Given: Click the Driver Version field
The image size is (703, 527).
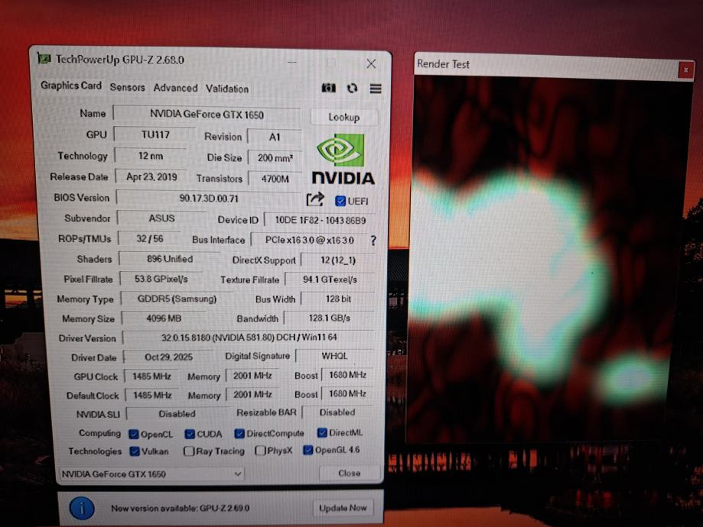Looking at the screenshot, I should tap(249, 337).
